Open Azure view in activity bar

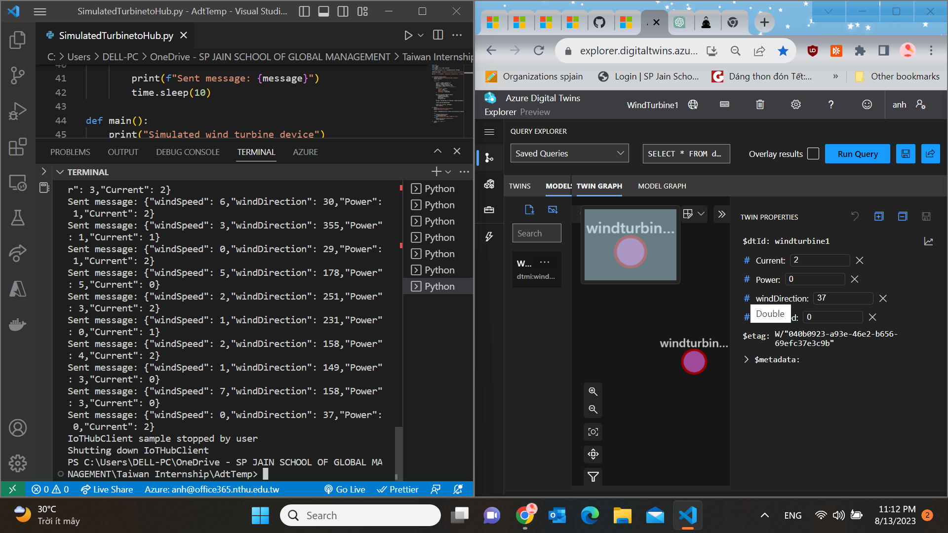point(18,289)
